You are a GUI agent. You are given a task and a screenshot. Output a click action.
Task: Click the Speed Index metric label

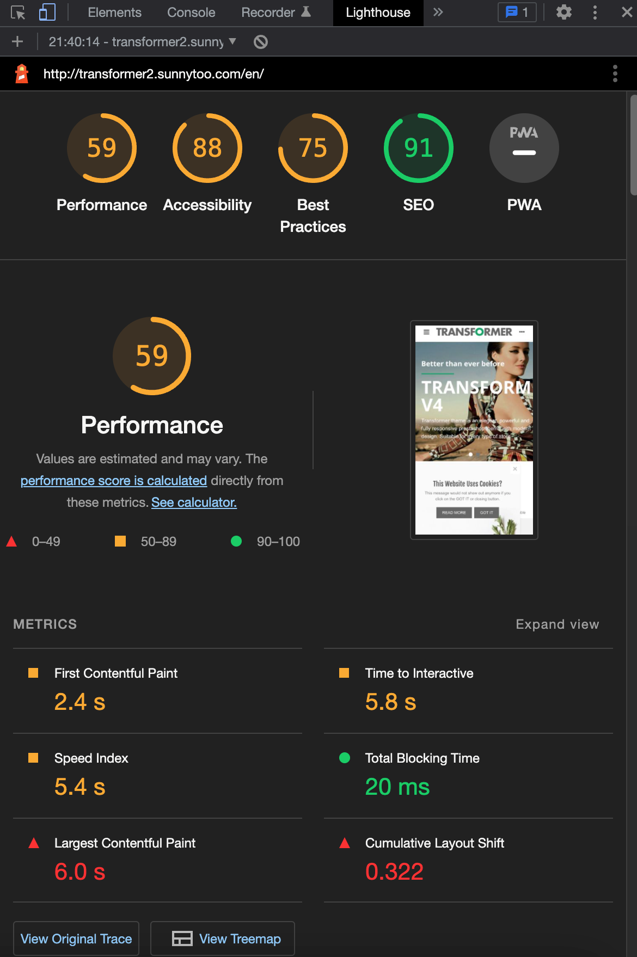91,758
